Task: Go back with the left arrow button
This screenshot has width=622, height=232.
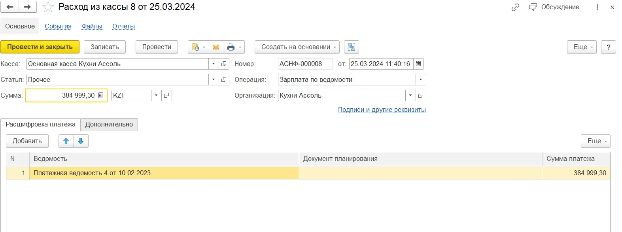Action: pyautogui.click(x=10, y=7)
